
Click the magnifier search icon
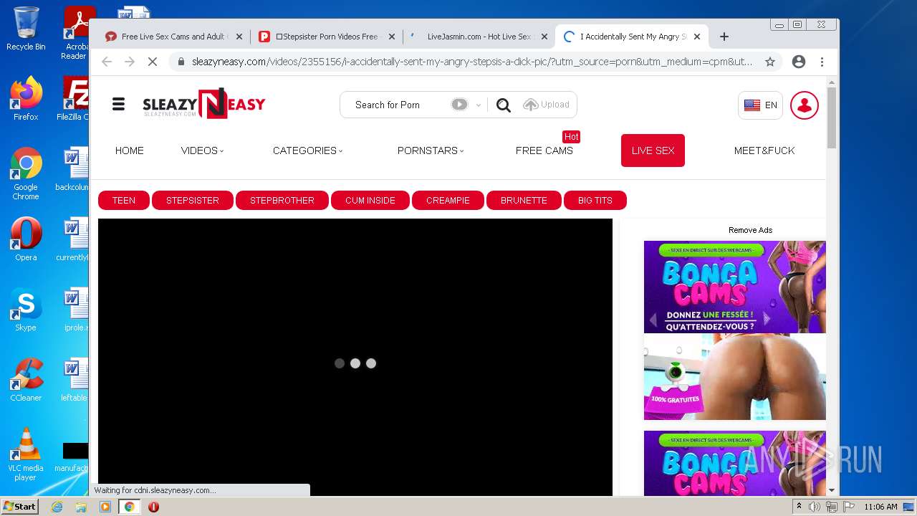[504, 105]
